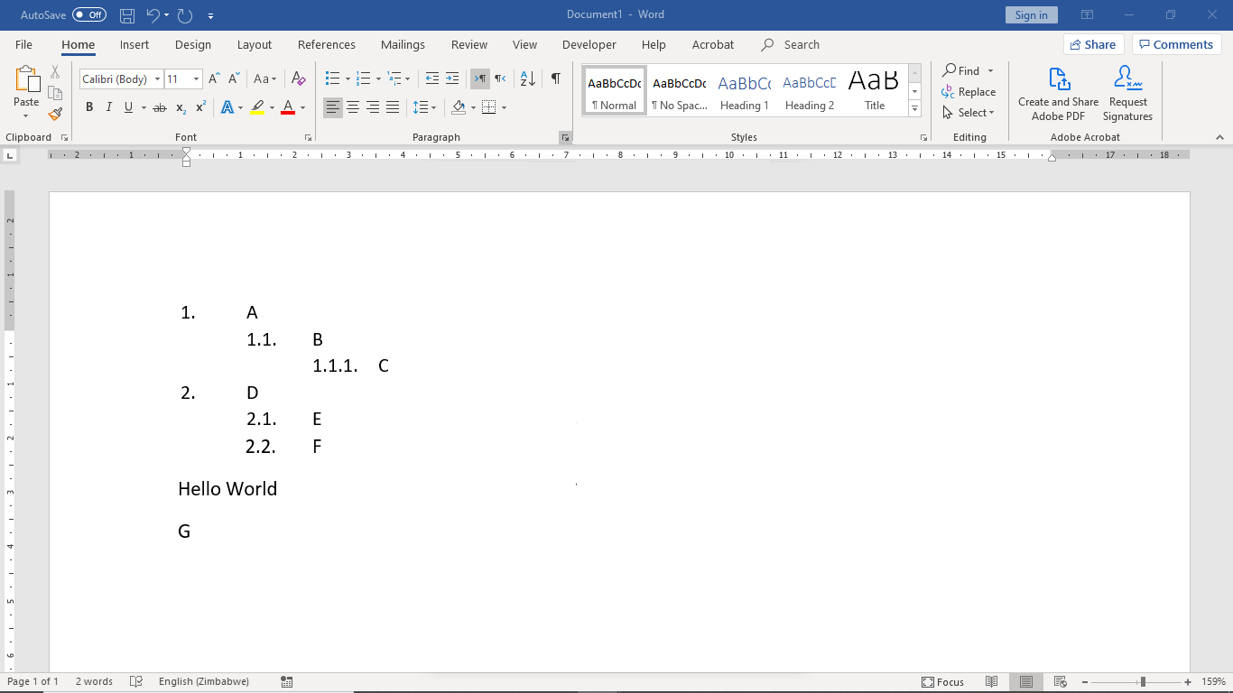The height and width of the screenshot is (693, 1233).
Task: Click the Copy icon
Action: coord(55,93)
